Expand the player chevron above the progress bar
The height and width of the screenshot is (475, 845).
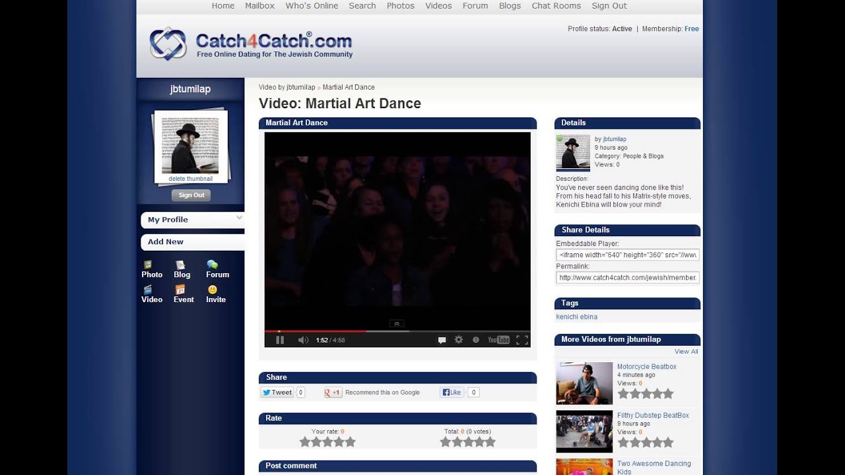(397, 324)
